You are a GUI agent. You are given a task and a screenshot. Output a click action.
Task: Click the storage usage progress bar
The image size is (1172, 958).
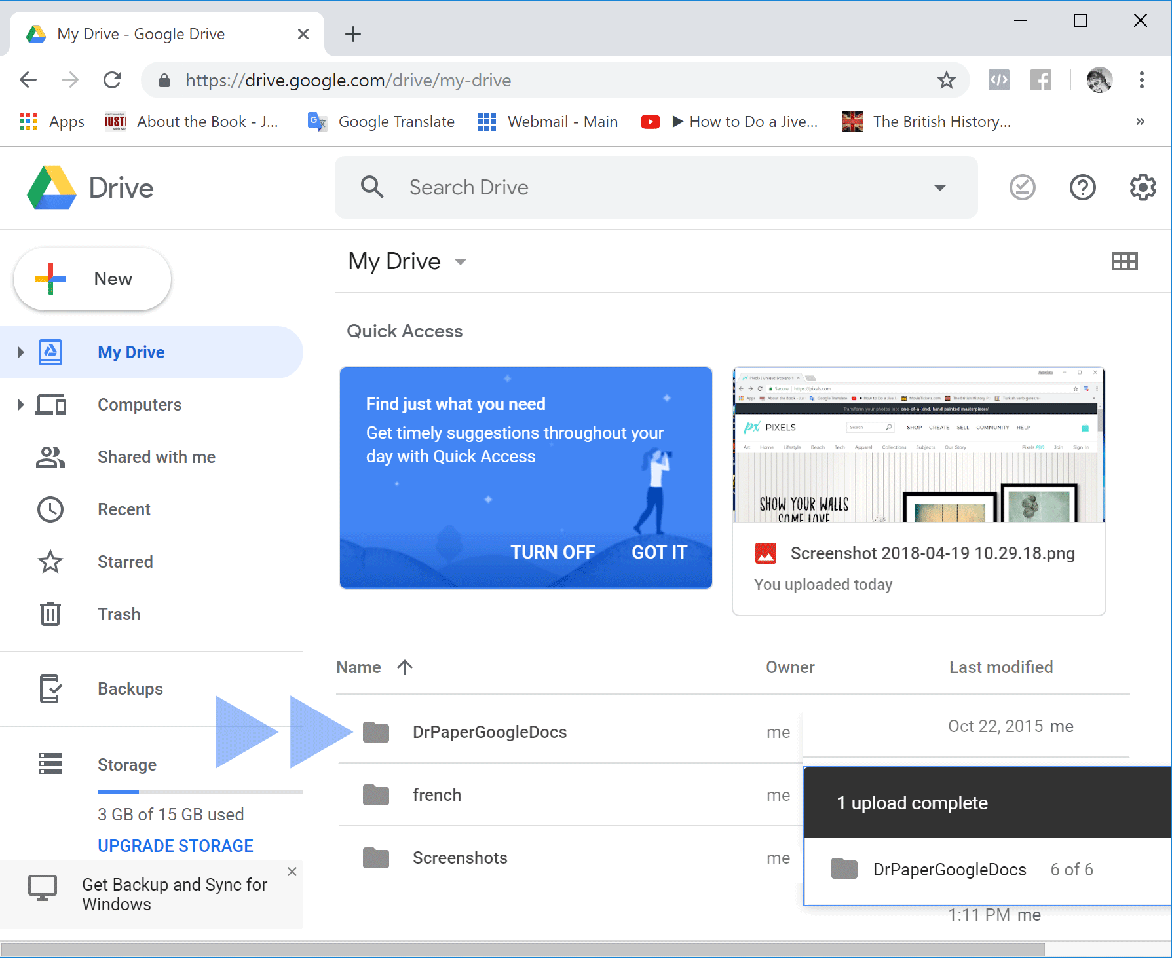200,792
